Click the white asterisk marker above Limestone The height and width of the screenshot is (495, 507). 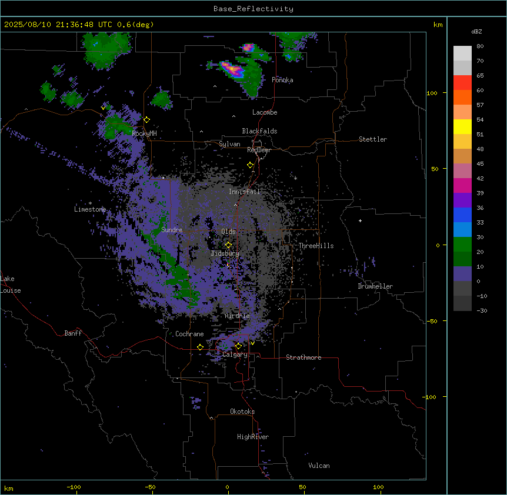point(90,203)
